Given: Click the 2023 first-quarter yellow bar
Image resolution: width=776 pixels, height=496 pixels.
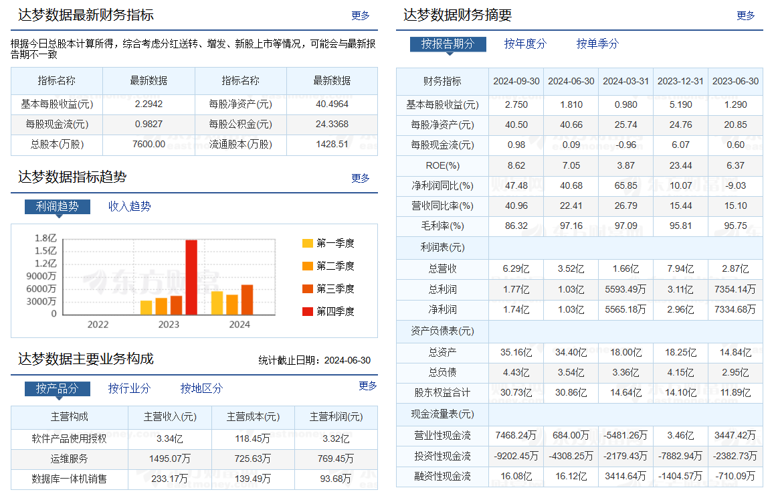Looking at the screenshot, I should [147, 307].
